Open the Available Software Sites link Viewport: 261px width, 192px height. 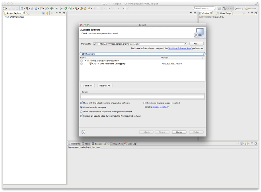click(x=180, y=48)
